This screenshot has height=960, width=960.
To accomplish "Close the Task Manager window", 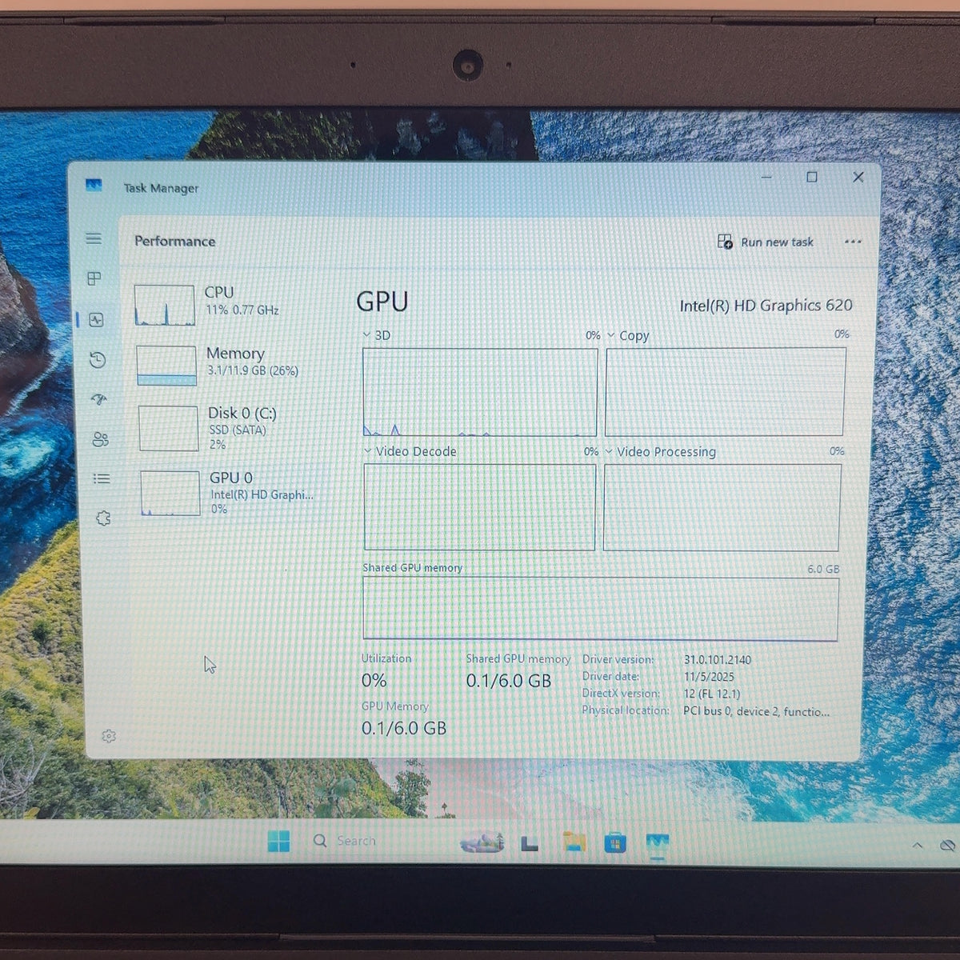I will [x=858, y=177].
